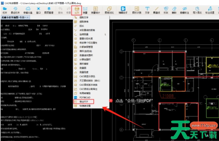
Task: Open 快看云盘 cloud drive
Action: click(x=28, y=10)
